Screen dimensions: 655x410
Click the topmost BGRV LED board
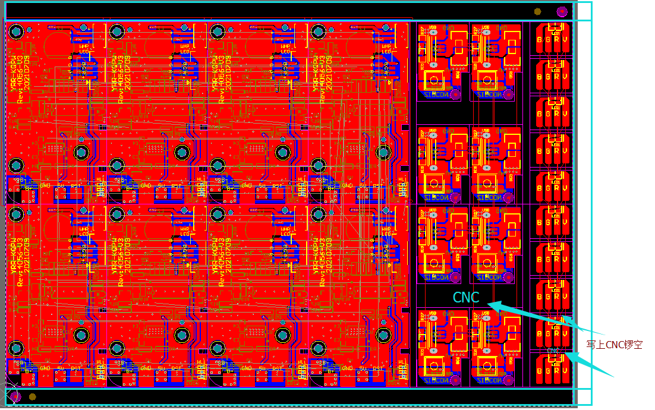pyautogui.click(x=553, y=40)
